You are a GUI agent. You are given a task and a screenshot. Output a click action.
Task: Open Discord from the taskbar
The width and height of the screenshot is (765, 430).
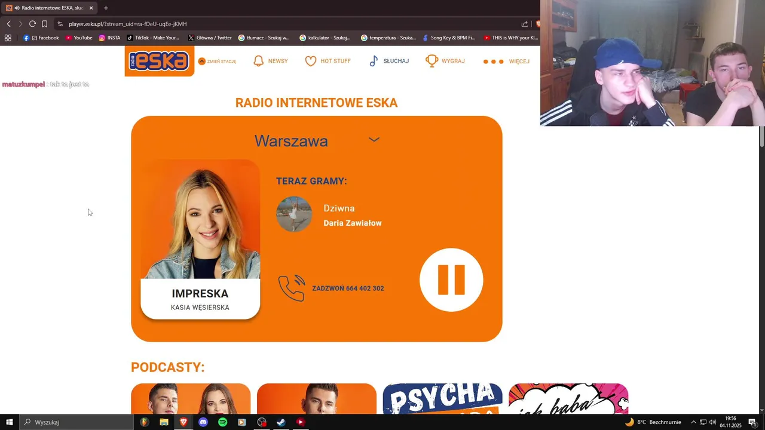point(203,422)
